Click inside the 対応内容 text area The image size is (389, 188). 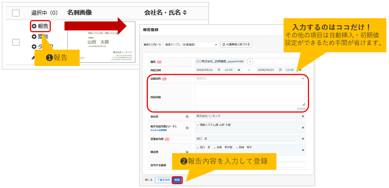[250, 95]
